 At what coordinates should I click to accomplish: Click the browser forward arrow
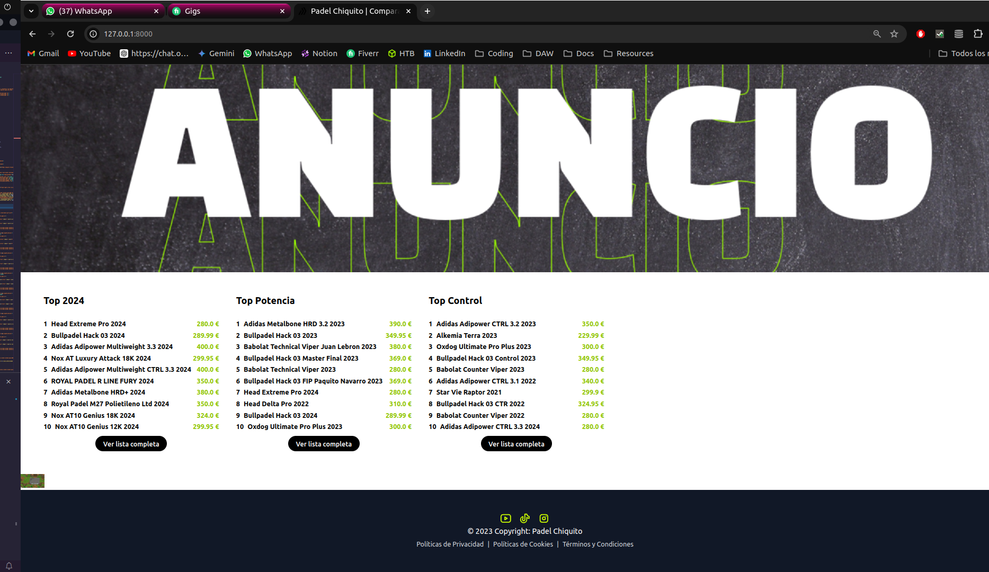point(51,34)
